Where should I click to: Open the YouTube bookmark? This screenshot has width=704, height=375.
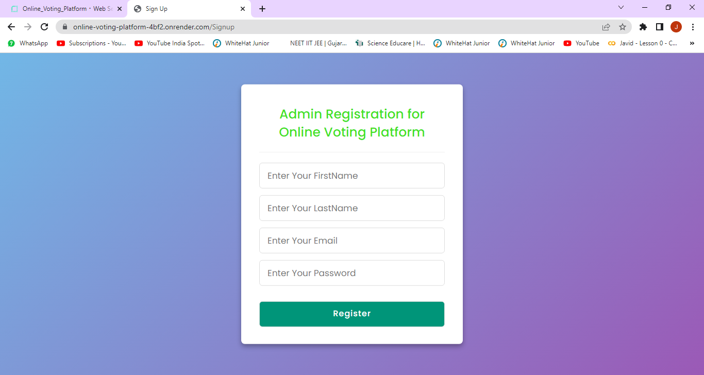point(581,43)
